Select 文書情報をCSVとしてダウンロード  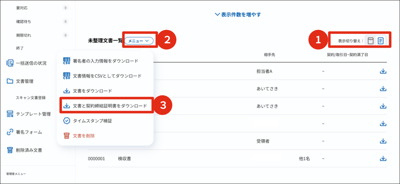click(x=107, y=76)
